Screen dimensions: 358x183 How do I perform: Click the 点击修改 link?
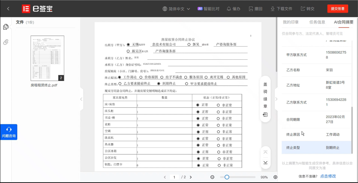pyautogui.click(x=328, y=176)
